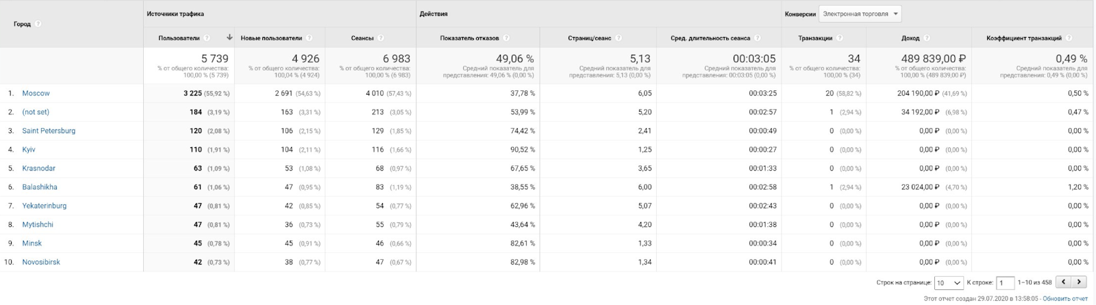Expand the rows-per-page dropdown showing 10
The image size is (1096, 305).
point(949,282)
